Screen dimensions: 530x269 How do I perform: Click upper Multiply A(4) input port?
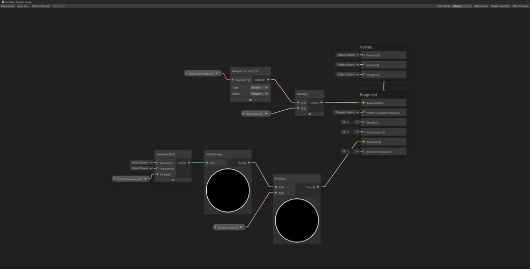(298, 103)
